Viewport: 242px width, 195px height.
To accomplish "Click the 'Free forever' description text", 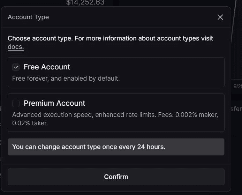I will tap(66, 78).
